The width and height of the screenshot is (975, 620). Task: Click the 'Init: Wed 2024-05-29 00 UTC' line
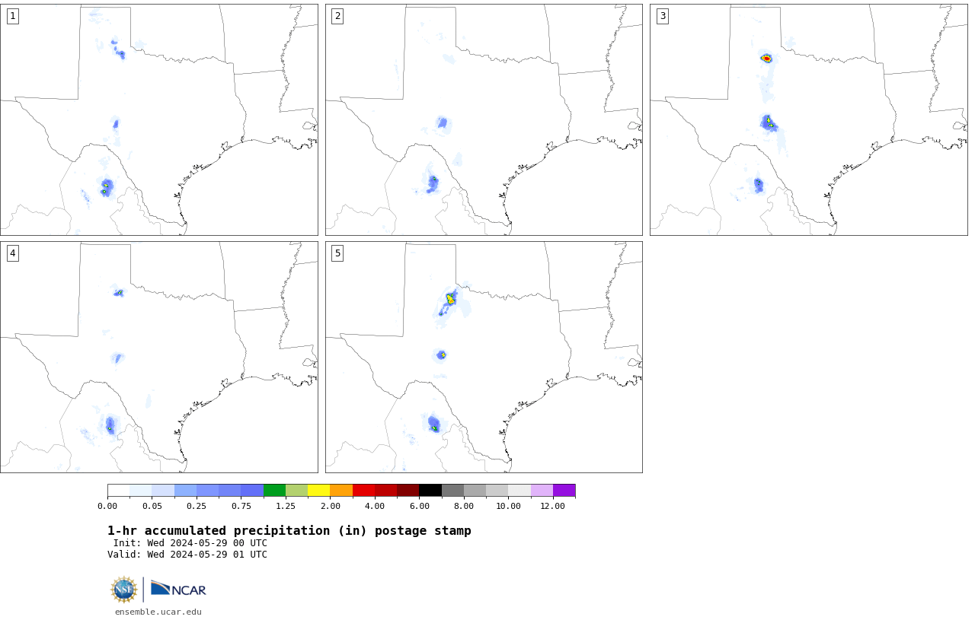point(190,543)
